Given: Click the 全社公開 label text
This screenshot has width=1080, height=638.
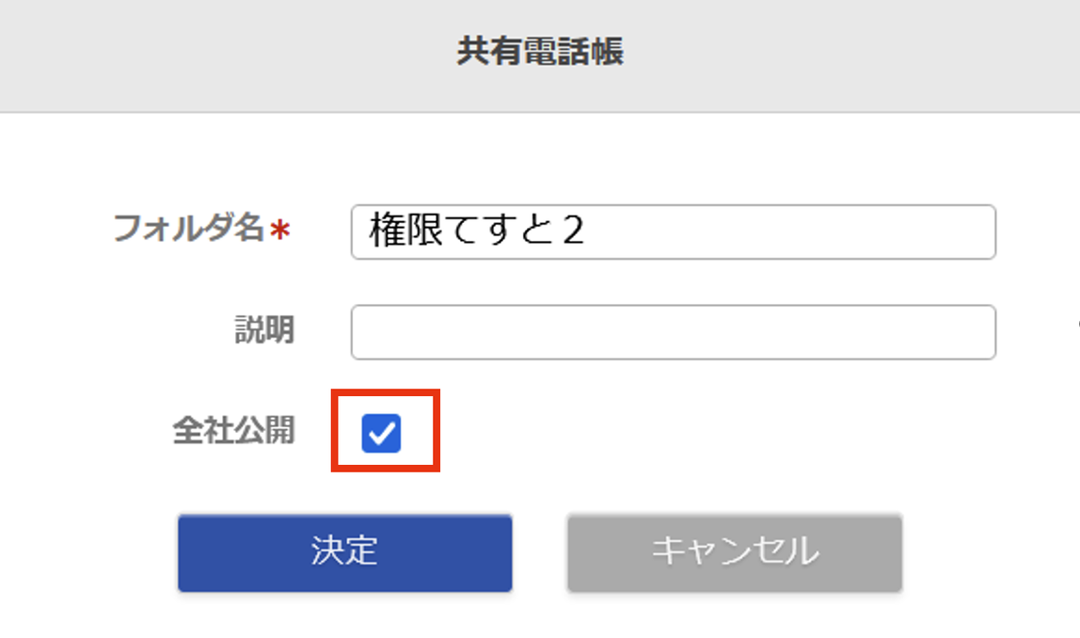Looking at the screenshot, I should point(233,431).
